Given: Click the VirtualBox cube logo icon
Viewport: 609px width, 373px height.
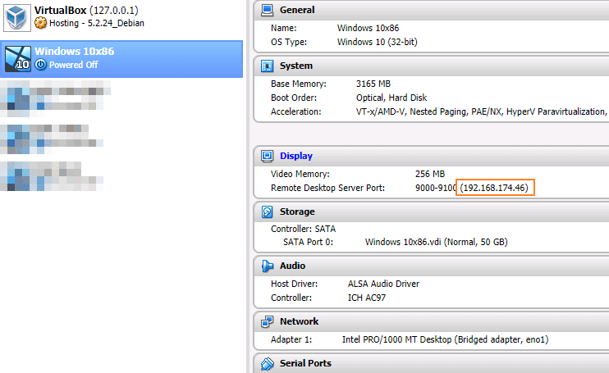Looking at the screenshot, I should coord(17,18).
